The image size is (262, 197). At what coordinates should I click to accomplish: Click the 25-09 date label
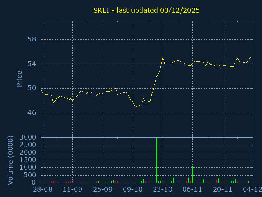102,190
